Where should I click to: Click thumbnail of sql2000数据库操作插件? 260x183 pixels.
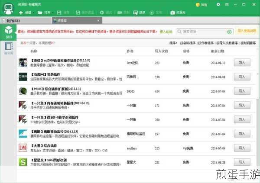pos(23,63)
